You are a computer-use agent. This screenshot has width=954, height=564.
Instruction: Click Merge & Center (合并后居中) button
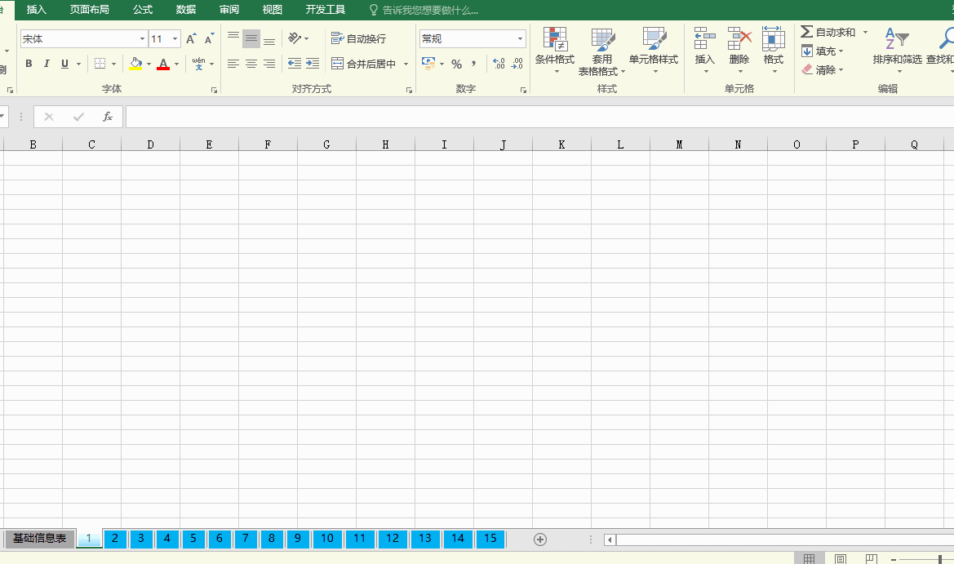point(364,64)
